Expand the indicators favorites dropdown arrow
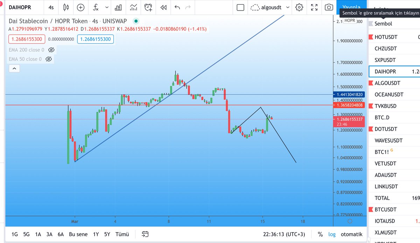Viewport: 420px width, 243px height. tap(107, 7)
